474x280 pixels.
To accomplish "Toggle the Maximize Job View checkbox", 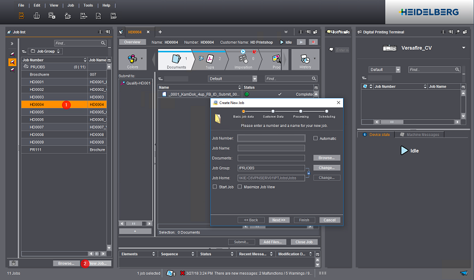I will [239, 187].
